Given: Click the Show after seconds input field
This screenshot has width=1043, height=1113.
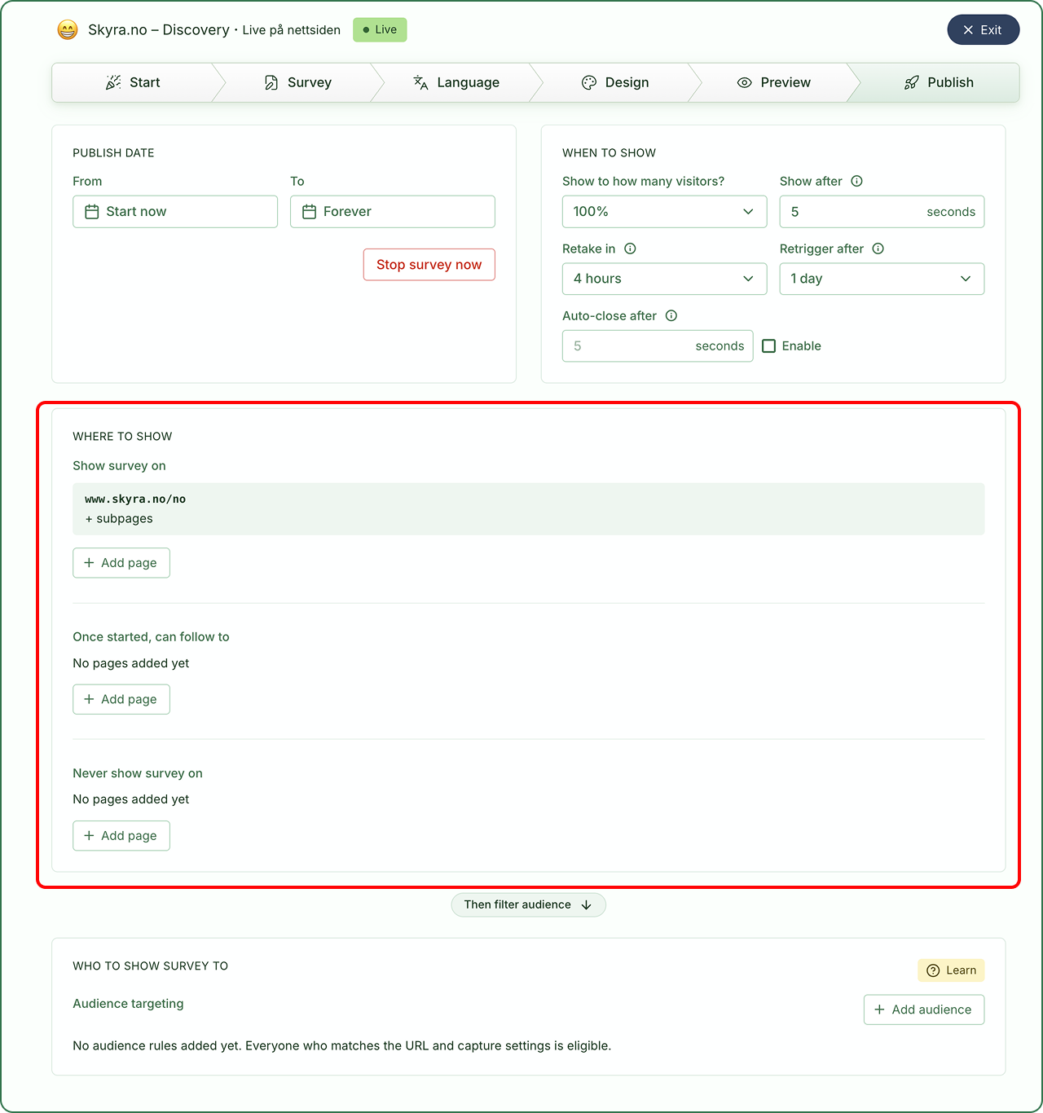Looking at the screenshot, I should [882, 212].
